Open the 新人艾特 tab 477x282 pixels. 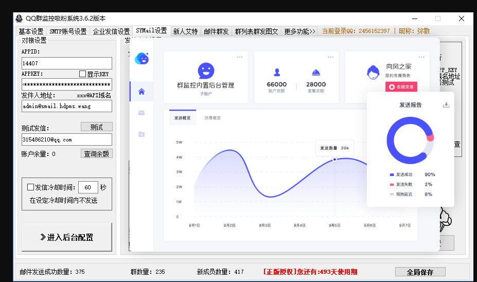pos(186,31)
